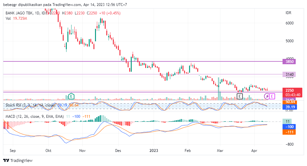The image size is (307, 166).
Task: Click the Feb label on time axis
Action: (x=188, y=151)
